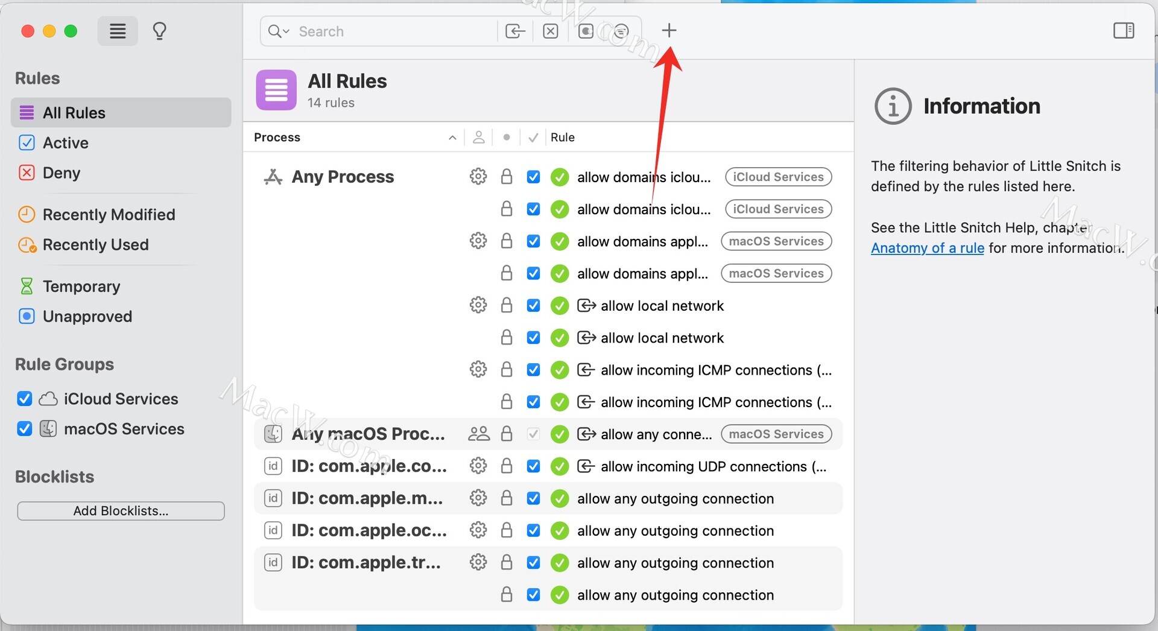Open the search magnifier options
Screen dimensions: 1158x631
[x=279, y=31]
